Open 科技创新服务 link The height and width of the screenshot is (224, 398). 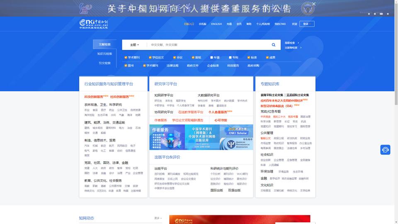tap(94, 97)
